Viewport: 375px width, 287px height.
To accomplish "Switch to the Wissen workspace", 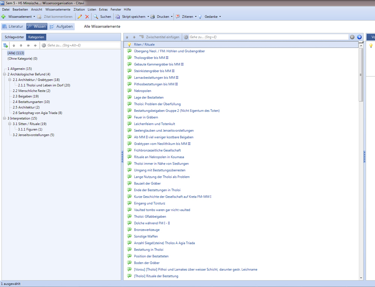I will (x=37, y=27).
